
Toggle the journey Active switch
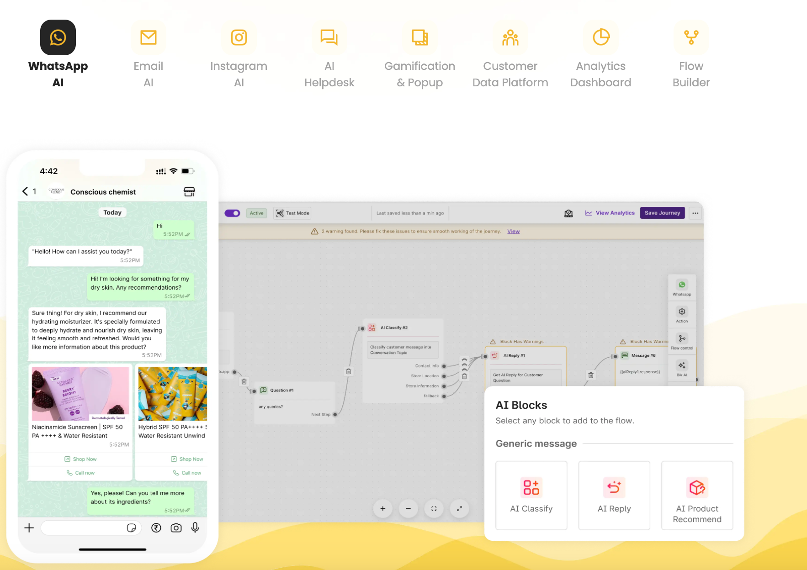(232, 213)
